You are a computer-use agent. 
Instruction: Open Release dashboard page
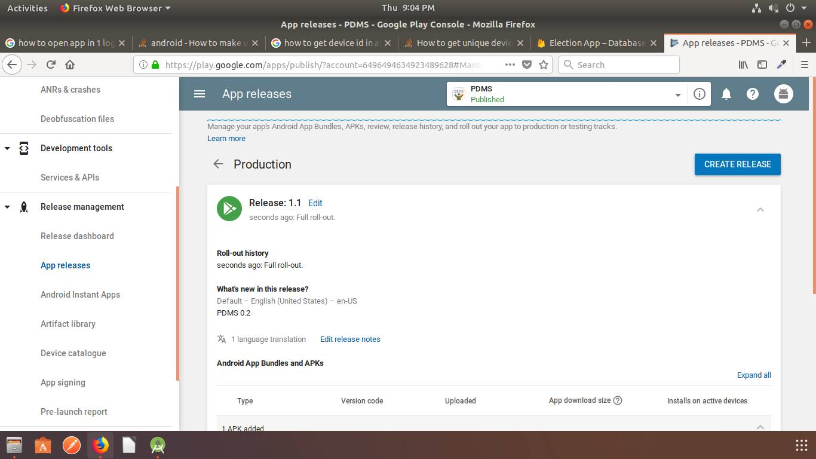(77, 236)
